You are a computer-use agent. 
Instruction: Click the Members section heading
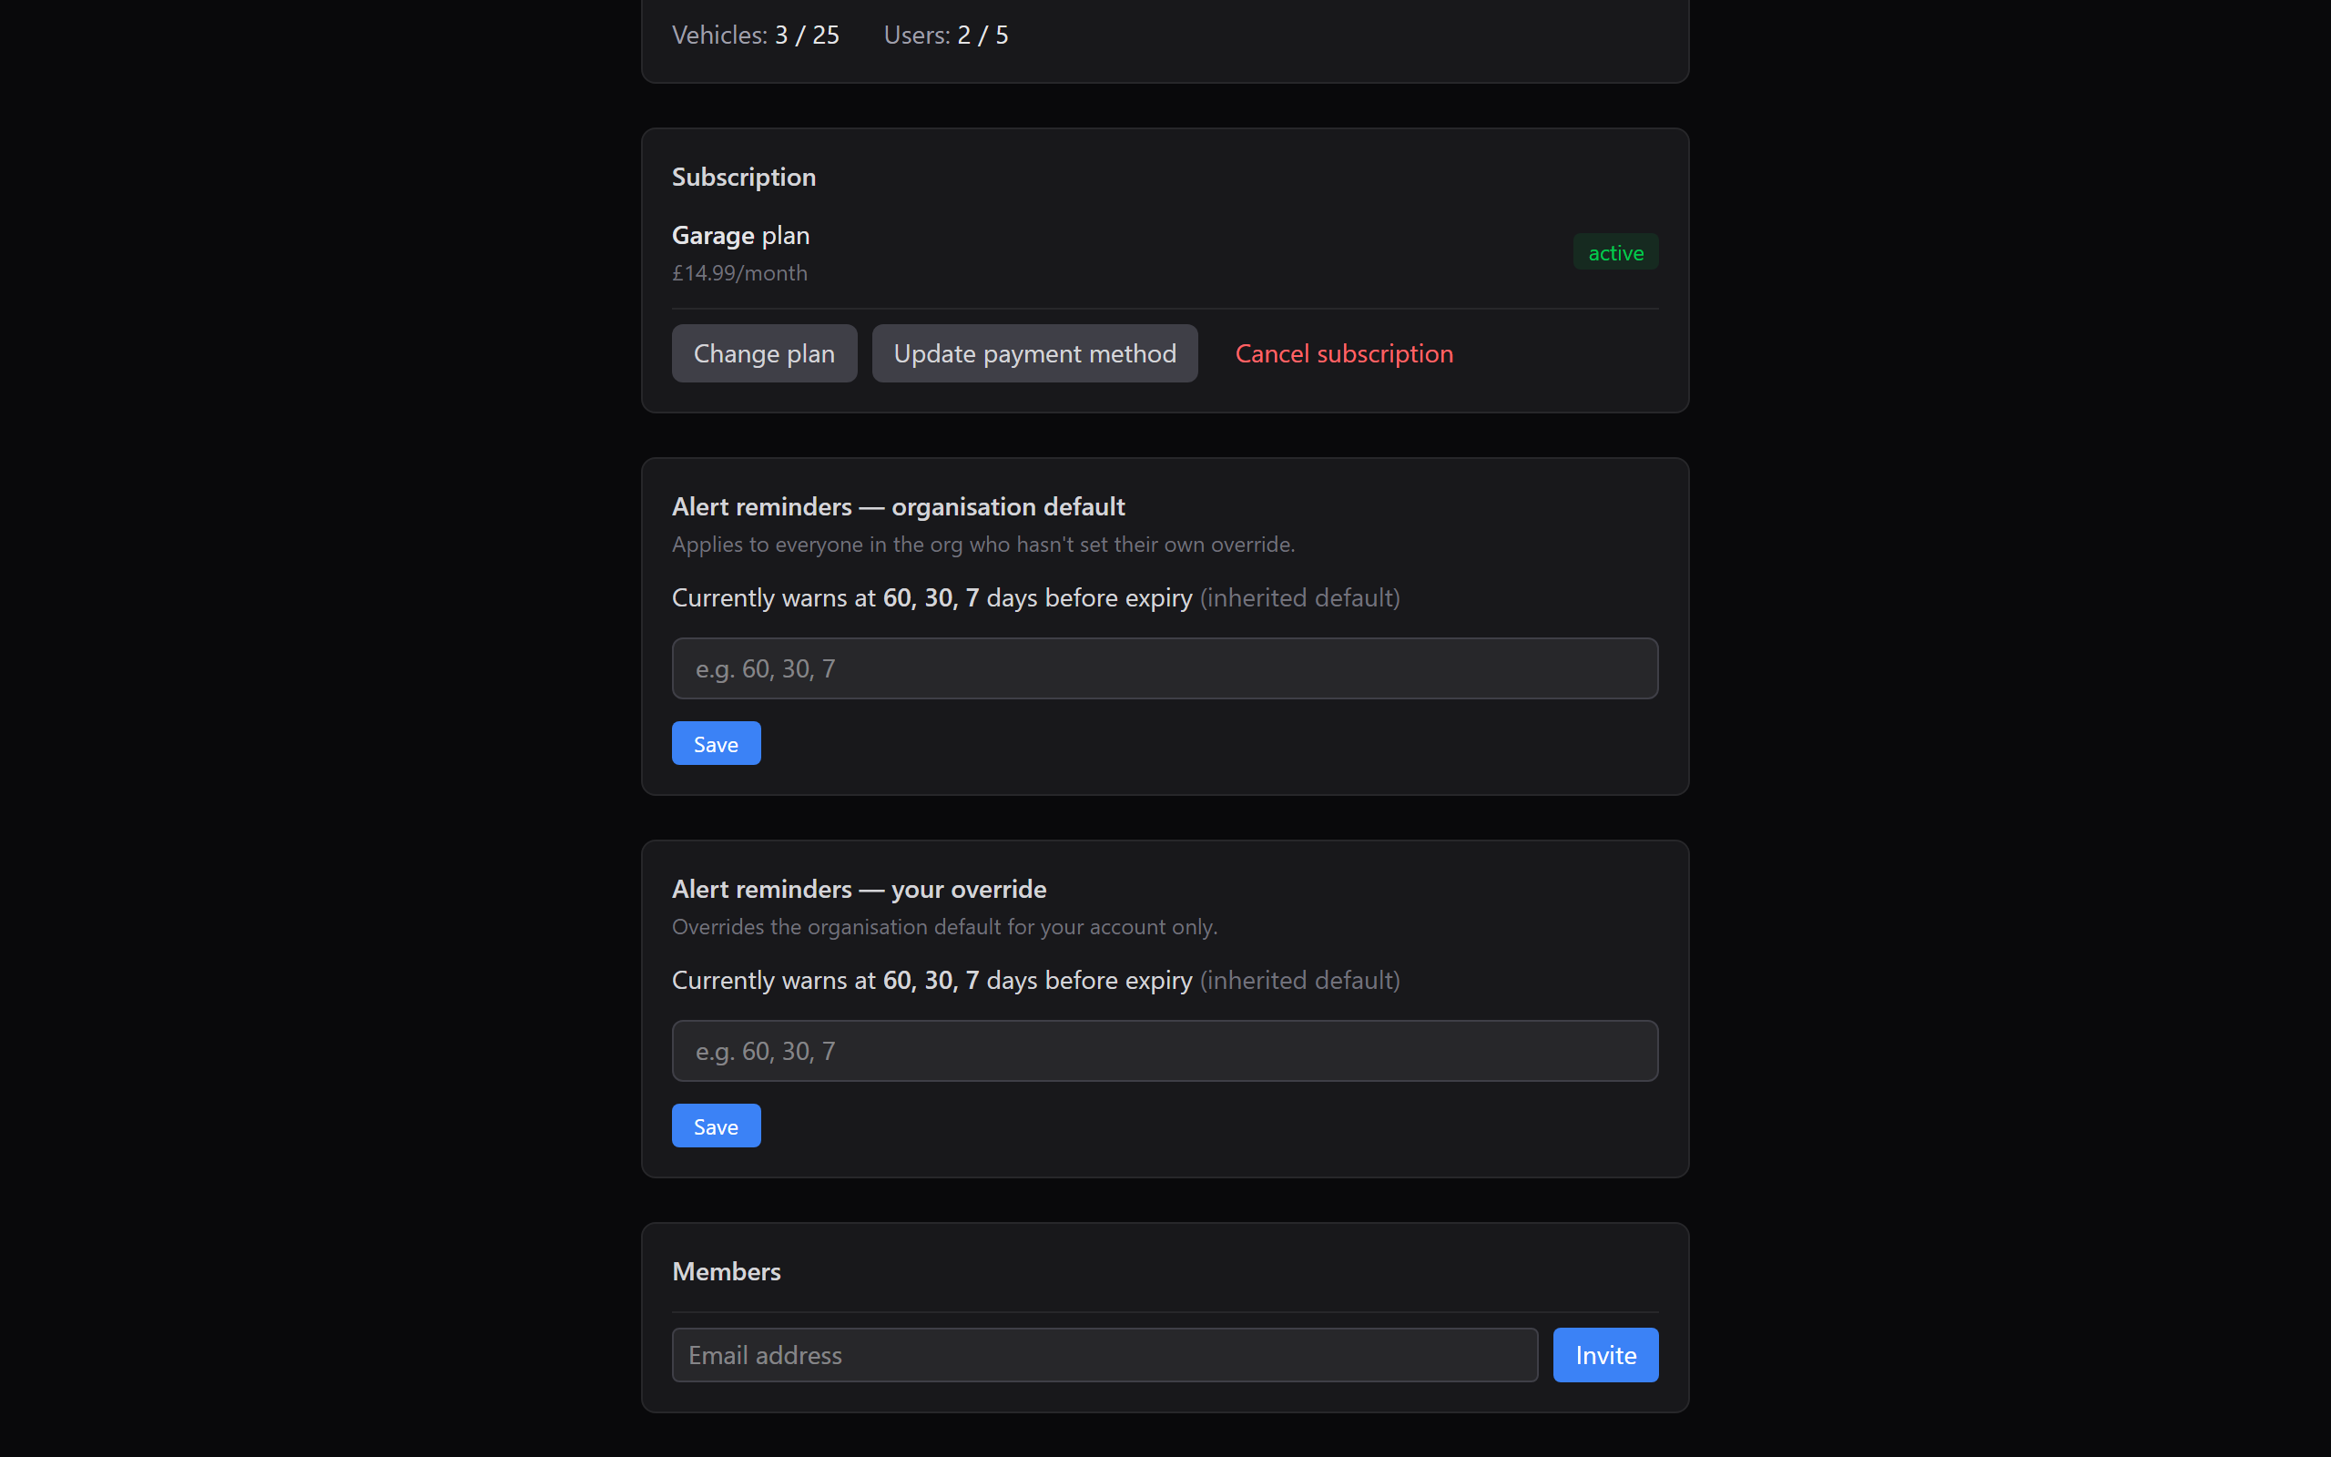pos(726,1271)
